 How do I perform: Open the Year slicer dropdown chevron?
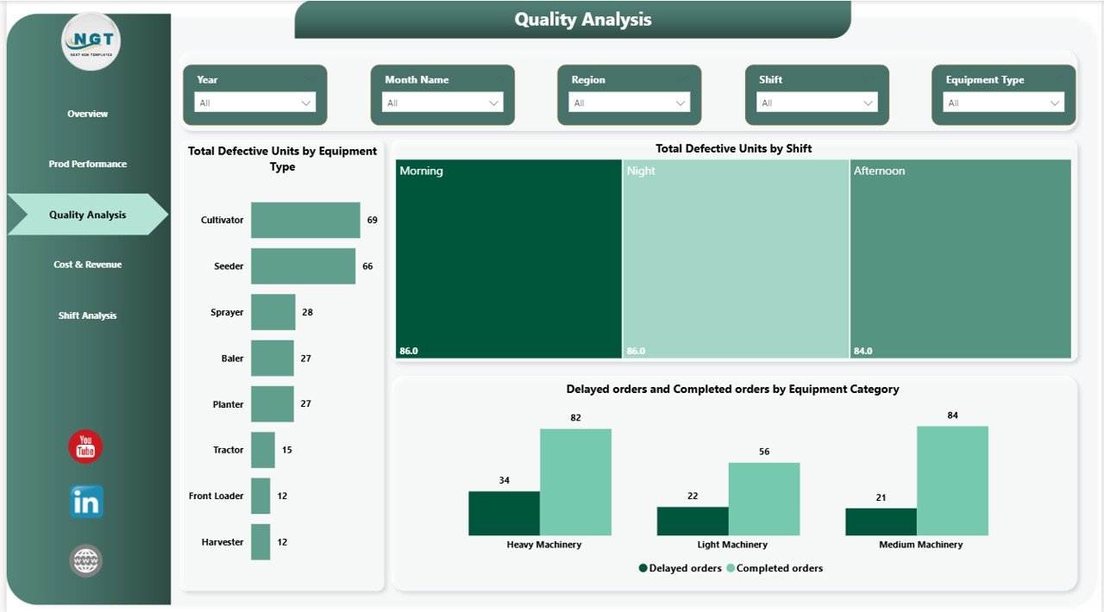coord(307,103)
